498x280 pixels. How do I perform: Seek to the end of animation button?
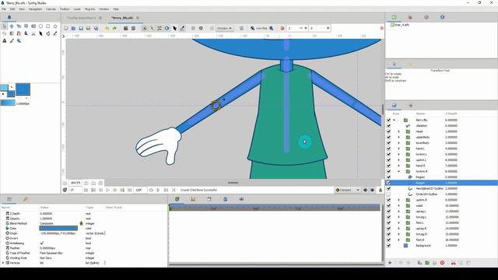(x=130, y=190)
